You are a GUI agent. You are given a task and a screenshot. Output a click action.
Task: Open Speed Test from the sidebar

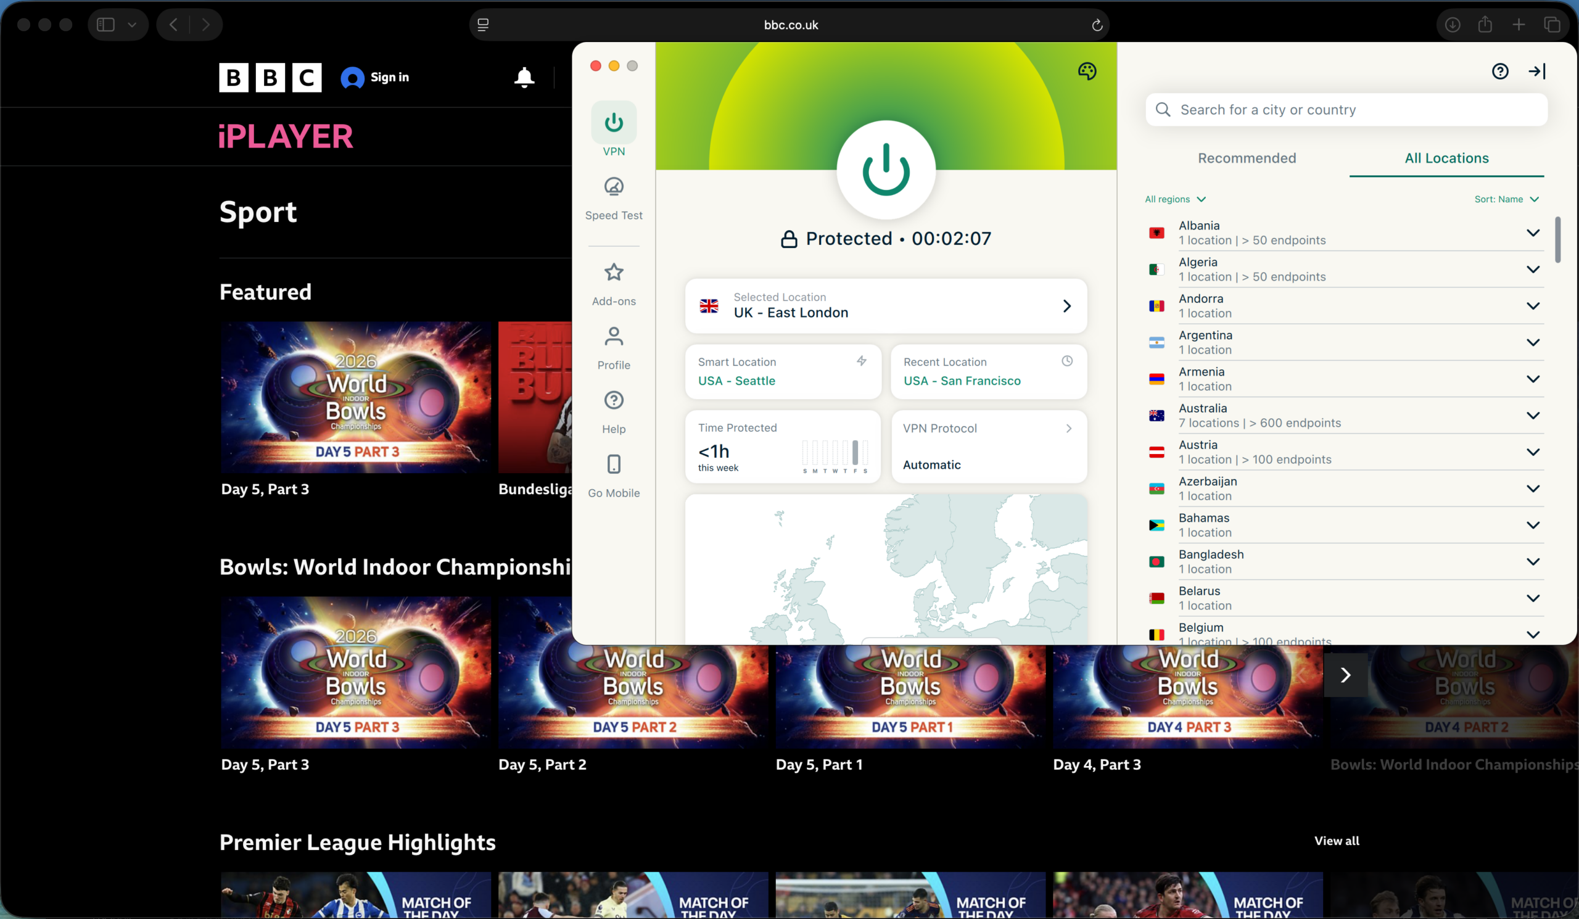click(x=614, y=199)
